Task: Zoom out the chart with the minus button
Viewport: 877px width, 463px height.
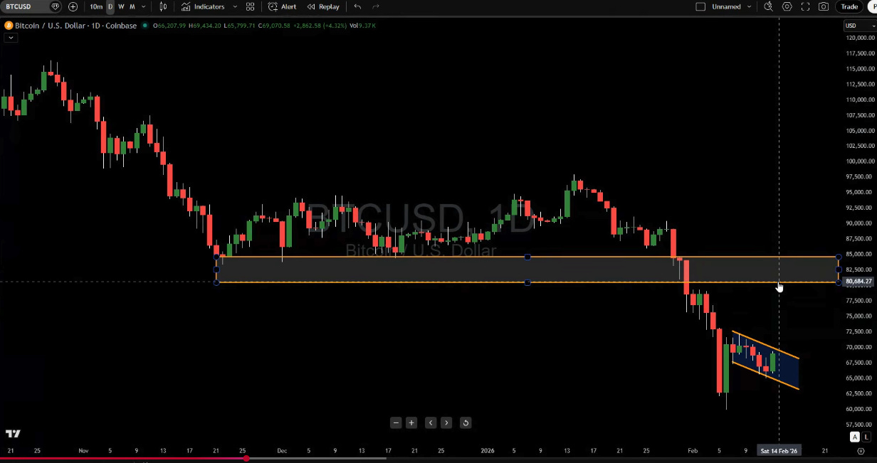Action: [x=396, y=422]
